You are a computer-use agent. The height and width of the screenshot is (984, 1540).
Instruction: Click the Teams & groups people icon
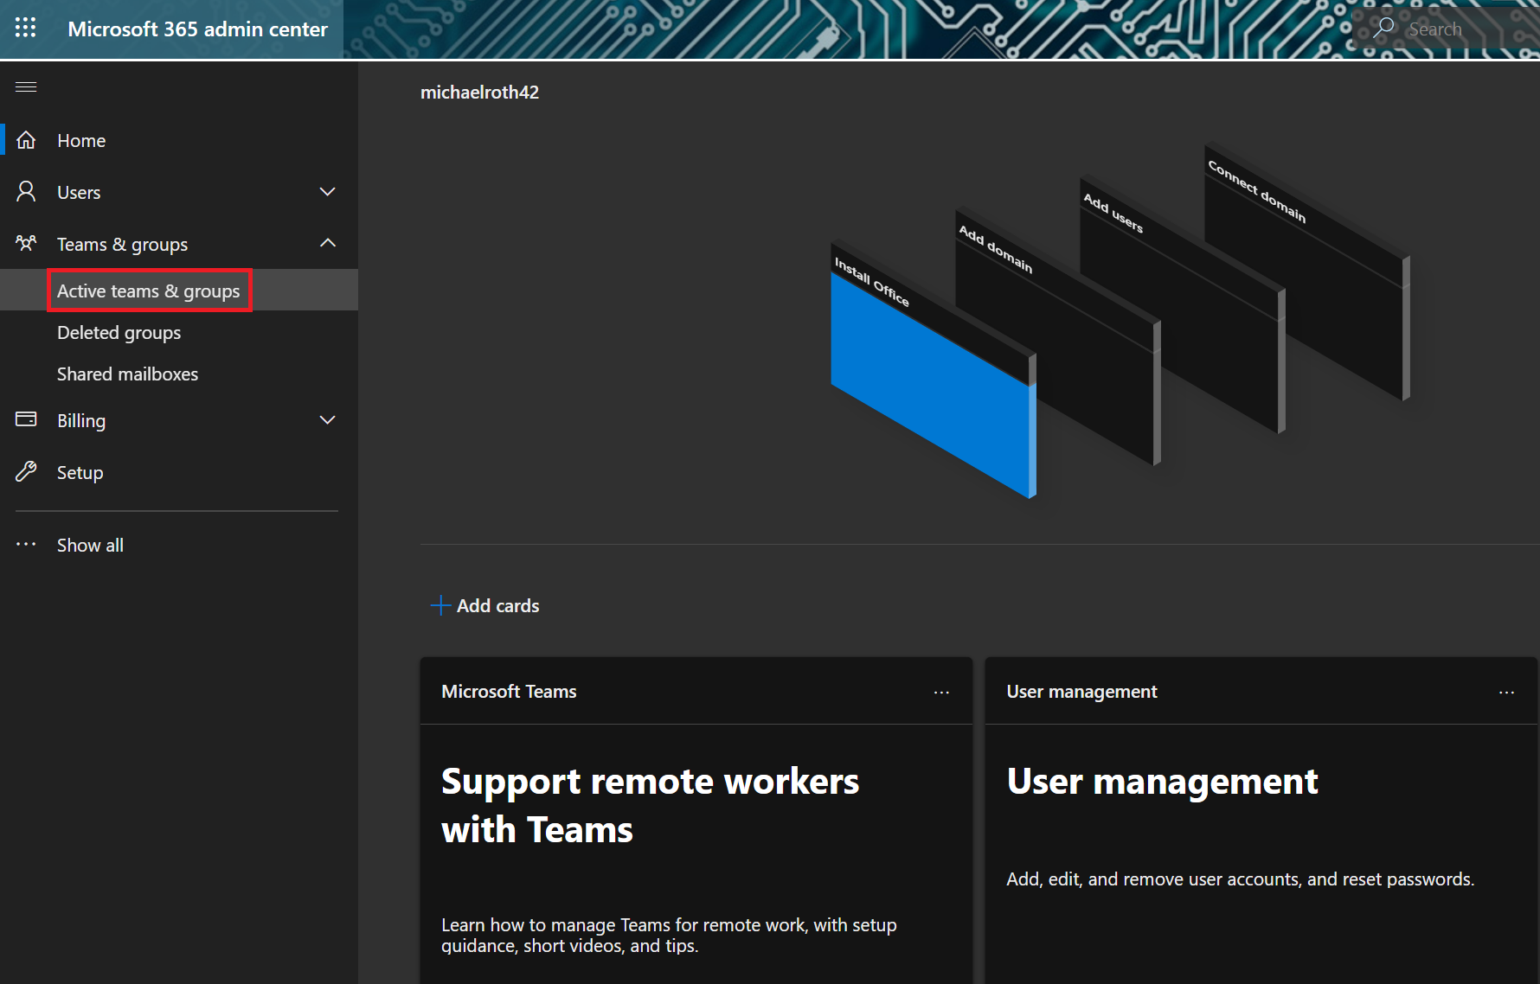pos(26,244)
